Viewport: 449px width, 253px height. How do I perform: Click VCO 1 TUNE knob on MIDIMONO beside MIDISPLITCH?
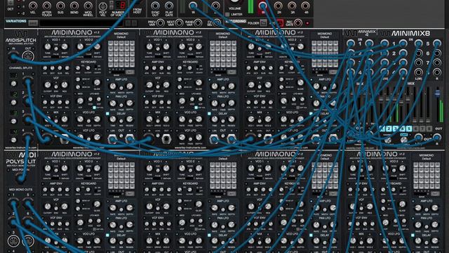click(x=48, y=46)
